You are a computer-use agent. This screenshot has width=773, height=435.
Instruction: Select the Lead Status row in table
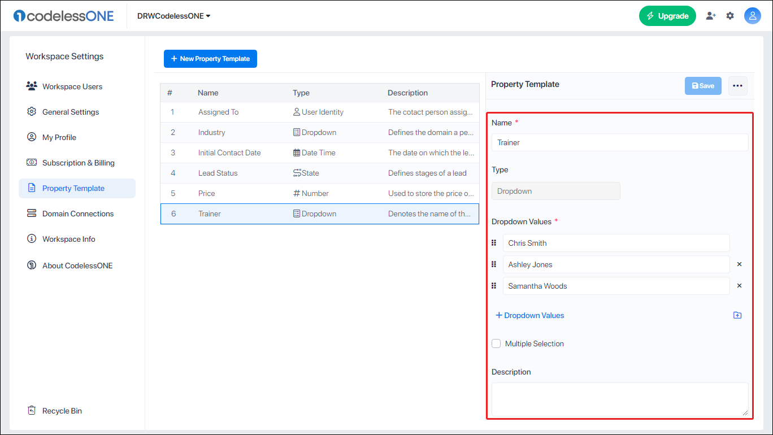pyautogui.click(x=320, y=173)
